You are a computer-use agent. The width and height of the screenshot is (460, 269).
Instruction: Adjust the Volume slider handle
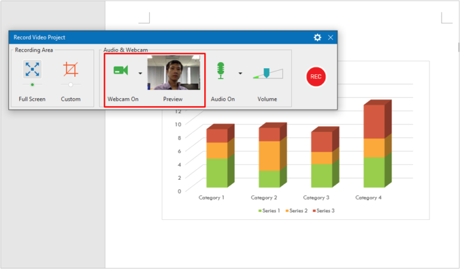267,72
